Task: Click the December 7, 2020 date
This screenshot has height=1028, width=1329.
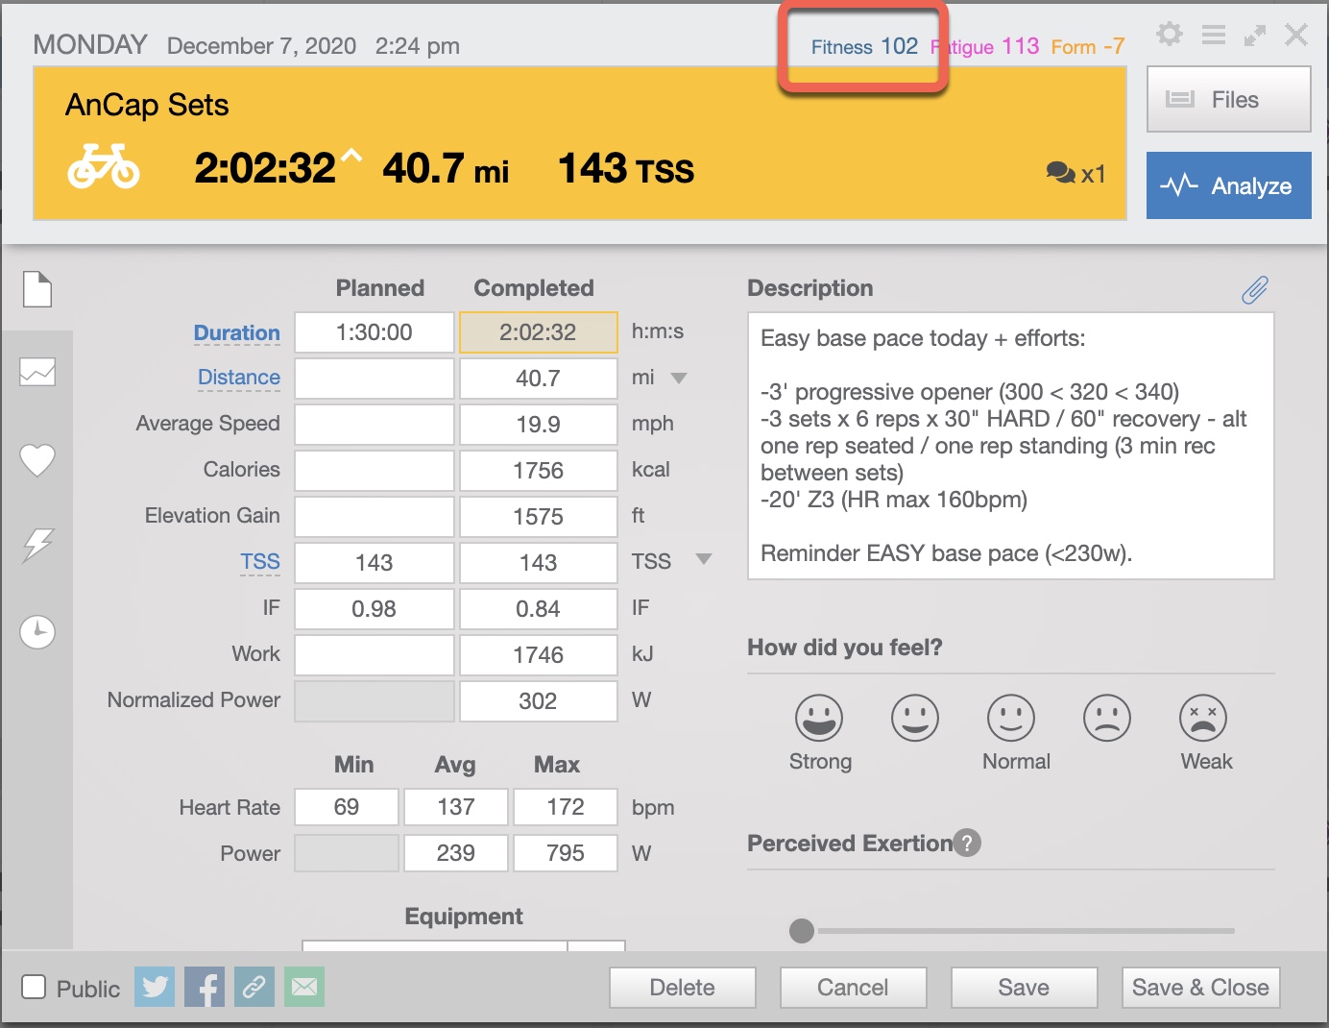Action: coord(261,46)
